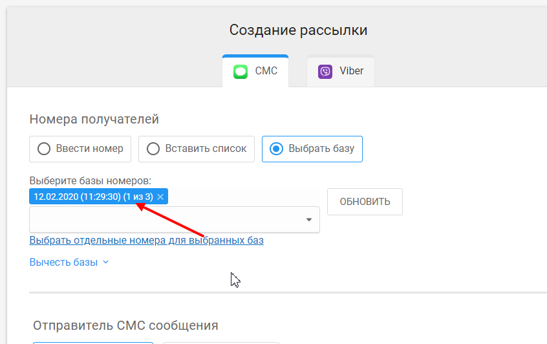The width and height of the screenshot is (547, 344).
Task: Click the 'Выберите базы номеров:' label
Action: coord(91,180)
